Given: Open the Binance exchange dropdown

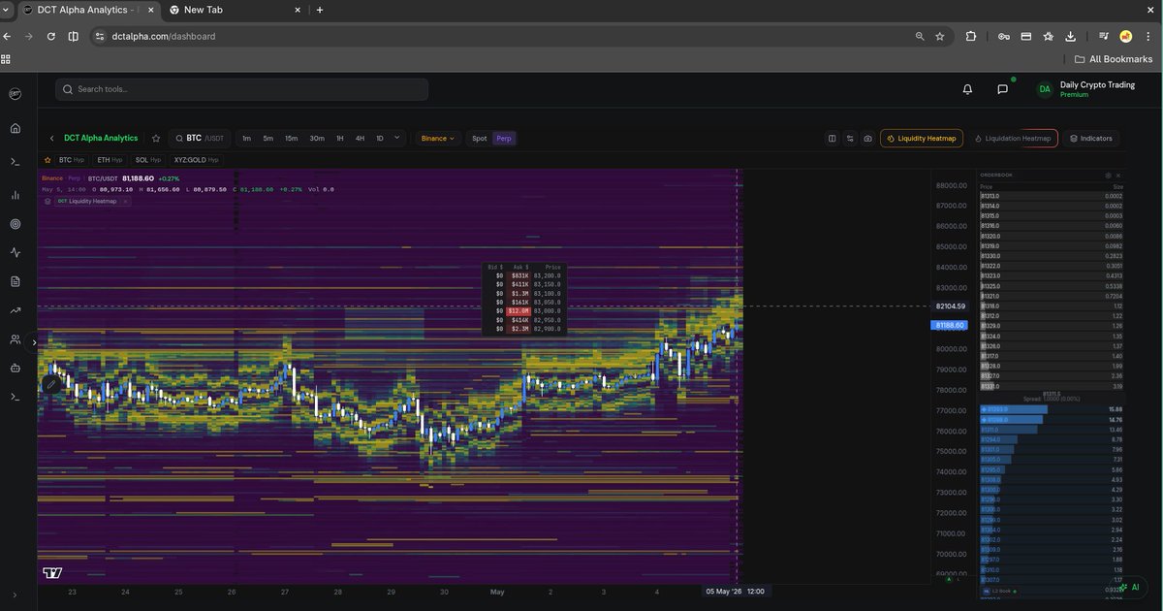Looking at the screenshot, I should pyautogui.click(x=437, y=139).
